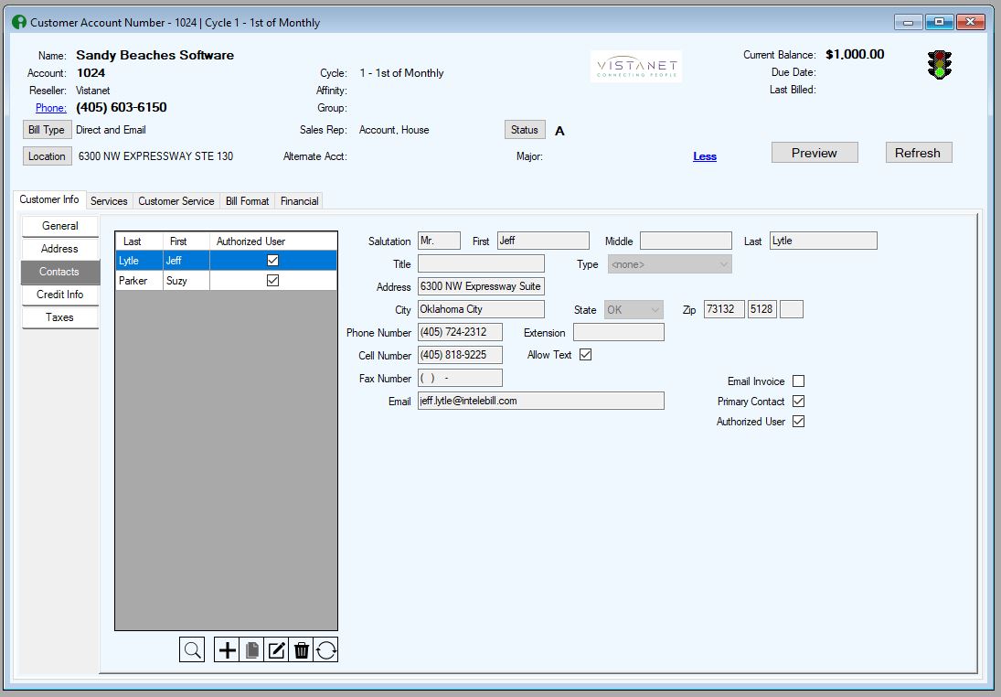Image resolution: width=1001 pixels, height=697 pixels.
Task: Click the Last column header
Action: pyautogui.click(x=139, y=241)
